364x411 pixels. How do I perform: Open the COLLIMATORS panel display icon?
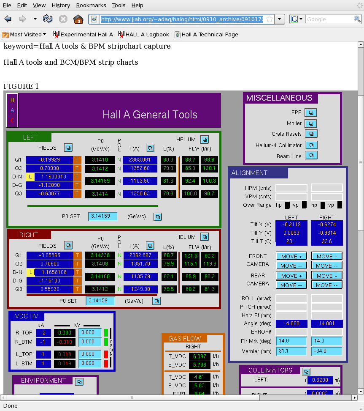[x=306, y=372]
